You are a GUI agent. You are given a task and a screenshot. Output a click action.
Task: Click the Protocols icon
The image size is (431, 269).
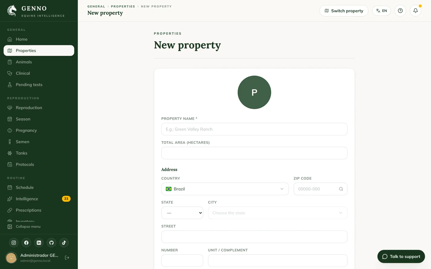10,164
